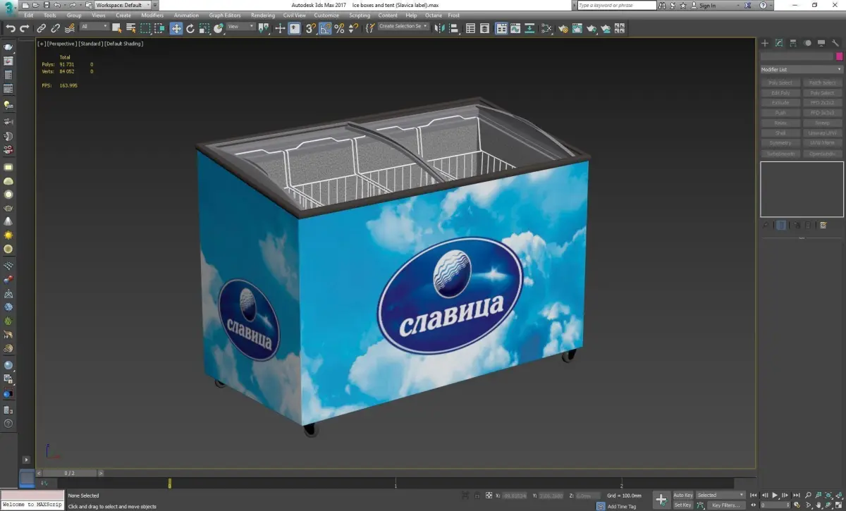
Task: Click the pink object color swatch
Action: point(839,56)
